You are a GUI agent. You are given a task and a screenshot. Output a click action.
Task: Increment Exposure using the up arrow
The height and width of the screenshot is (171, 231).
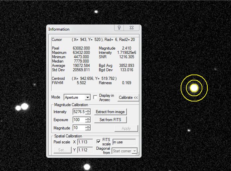pyautogui.click(x=88, y=118)
